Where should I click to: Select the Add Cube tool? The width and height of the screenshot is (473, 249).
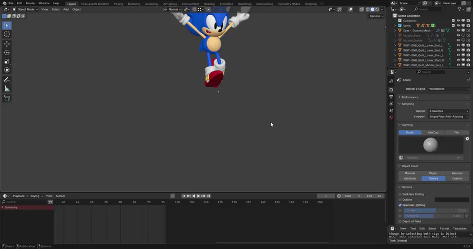7,98
